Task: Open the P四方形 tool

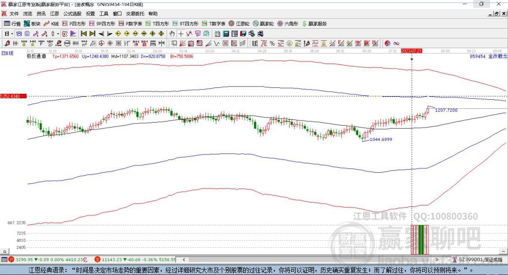Action: coord(74,24)
